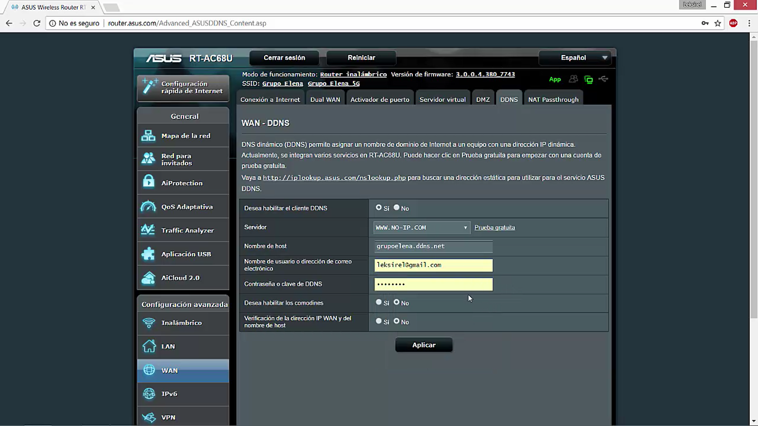This screenshot has width=758, height=426.
Task: Click the Leksirel profile button
Action: (x=692, y=4)
